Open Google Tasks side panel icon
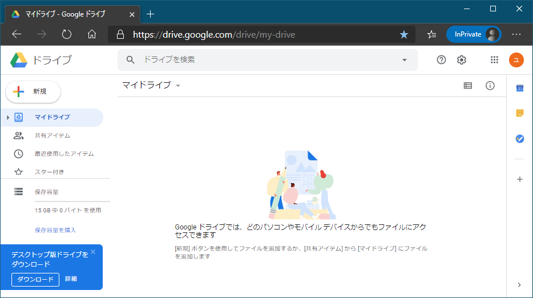The height and width of the screenshot is (298, 533). tap(520, 139)
